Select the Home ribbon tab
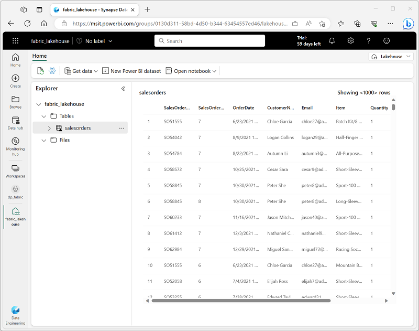The height and width of the screenshot is (331, 419). (39, 56)
